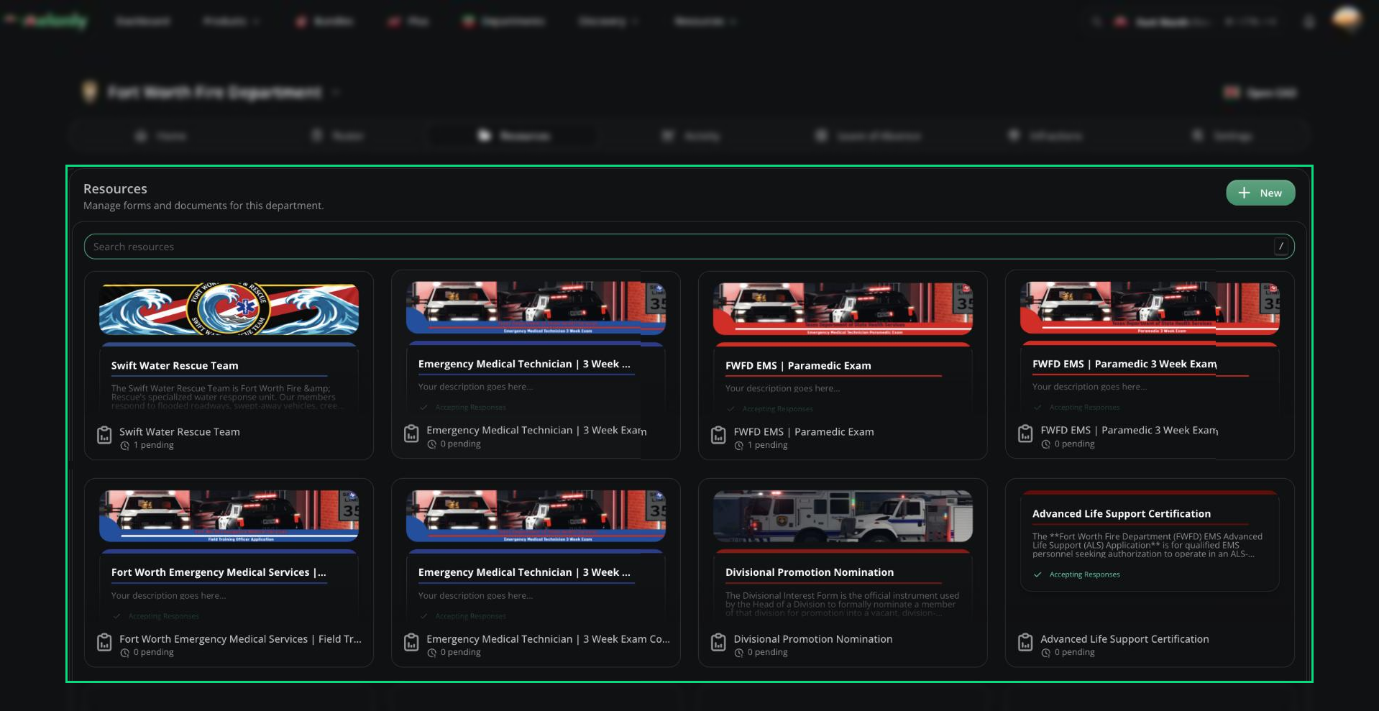Click checkmark icon in Advanced Life Support card
This screenshot has width=1379, height=711.
[1037, 574]
